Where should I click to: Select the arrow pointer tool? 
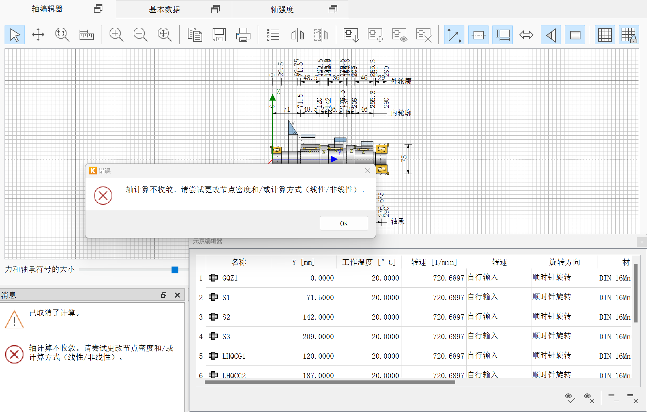tap(15, 35)
